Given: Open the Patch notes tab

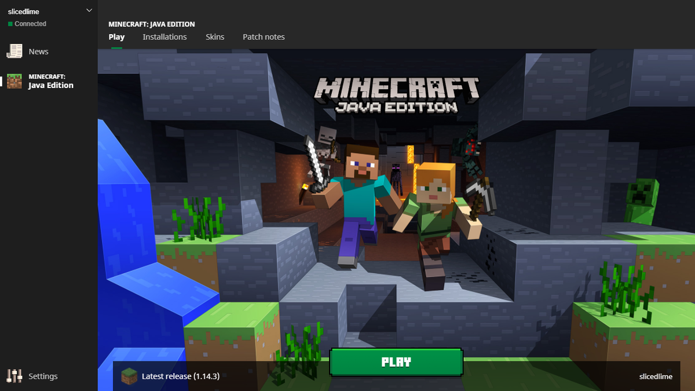Looking at the screenshot, I should (x=264, y=36).
